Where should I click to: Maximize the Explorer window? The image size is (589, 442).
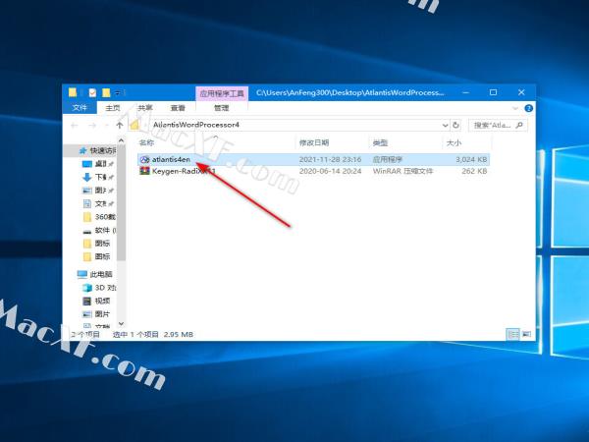tap(493, 92)
